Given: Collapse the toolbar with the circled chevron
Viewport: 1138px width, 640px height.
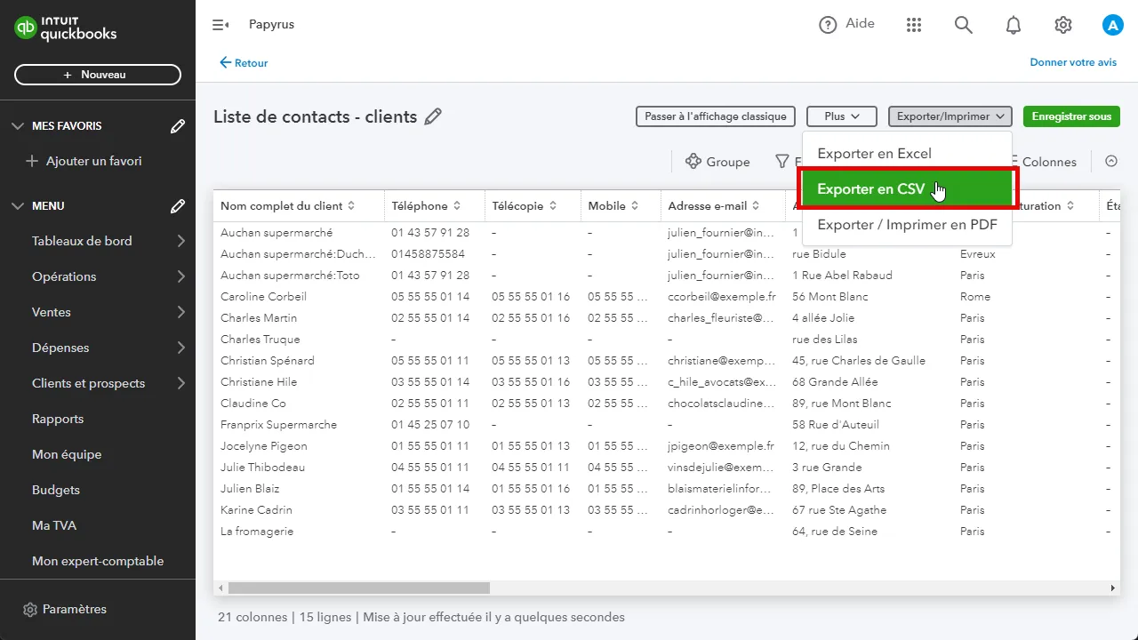Looking at the screenshot, I should tap(1110, 161).
